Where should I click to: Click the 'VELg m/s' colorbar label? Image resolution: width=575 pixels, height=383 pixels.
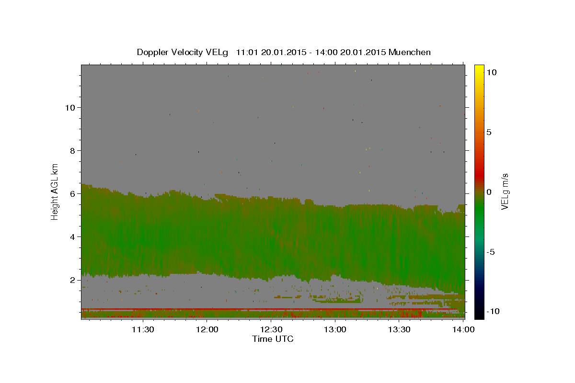505,192
